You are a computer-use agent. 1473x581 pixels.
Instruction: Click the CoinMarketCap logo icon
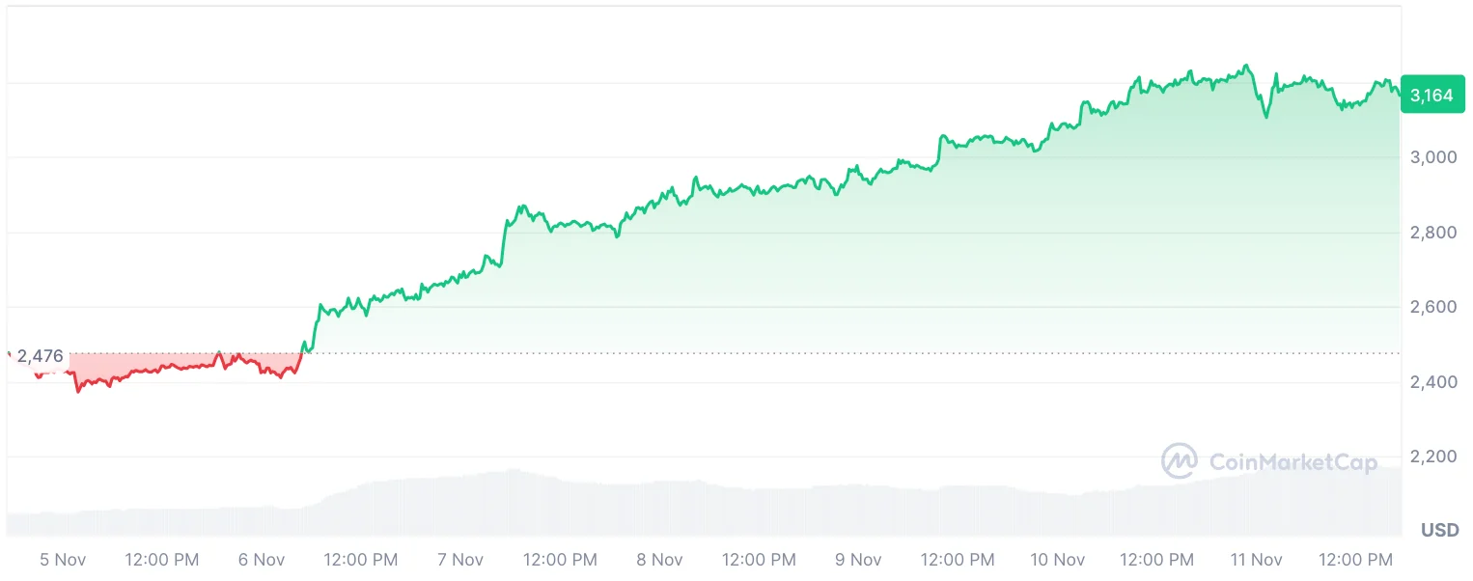pos(1180,462)
